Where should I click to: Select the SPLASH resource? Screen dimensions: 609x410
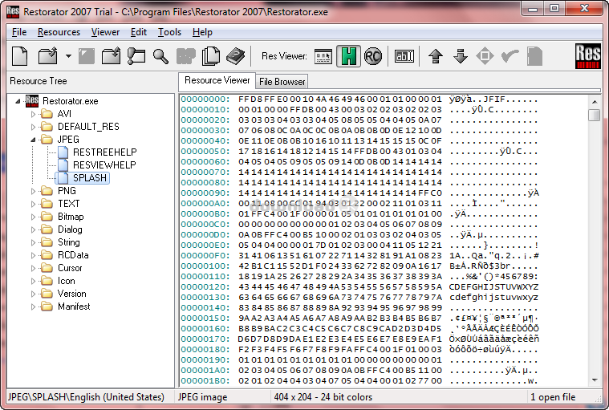click(x=89, y=178)
